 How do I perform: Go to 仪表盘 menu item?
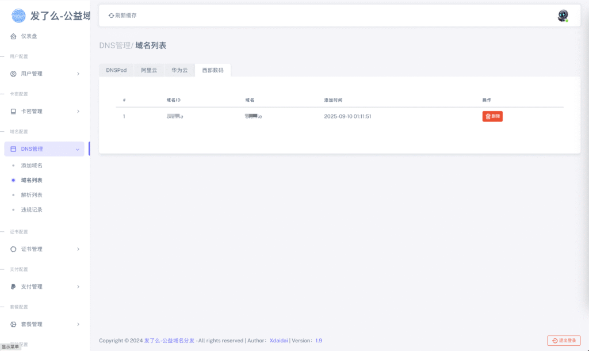tap(29, 36)
